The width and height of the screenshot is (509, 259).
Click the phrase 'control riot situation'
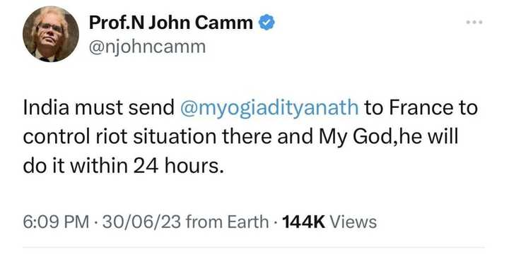pyautogui.click(x=119, y=137)
